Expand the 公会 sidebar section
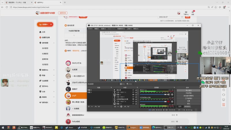The height and width of the screenshot is (130, 231). pos(54,92)
